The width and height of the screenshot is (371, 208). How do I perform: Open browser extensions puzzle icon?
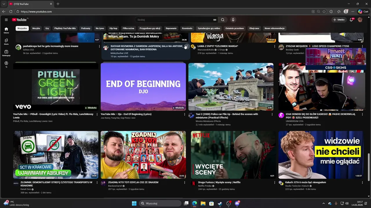coord(331,12)
